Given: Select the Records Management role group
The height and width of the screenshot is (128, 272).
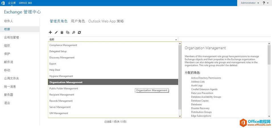Looking at the screenshot, I should click(113, 101).
